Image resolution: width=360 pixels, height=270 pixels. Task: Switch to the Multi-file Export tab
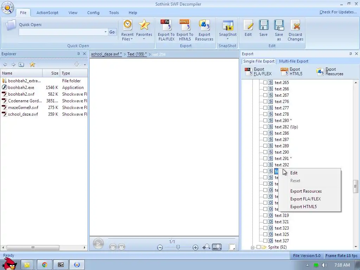pos(294,61)
